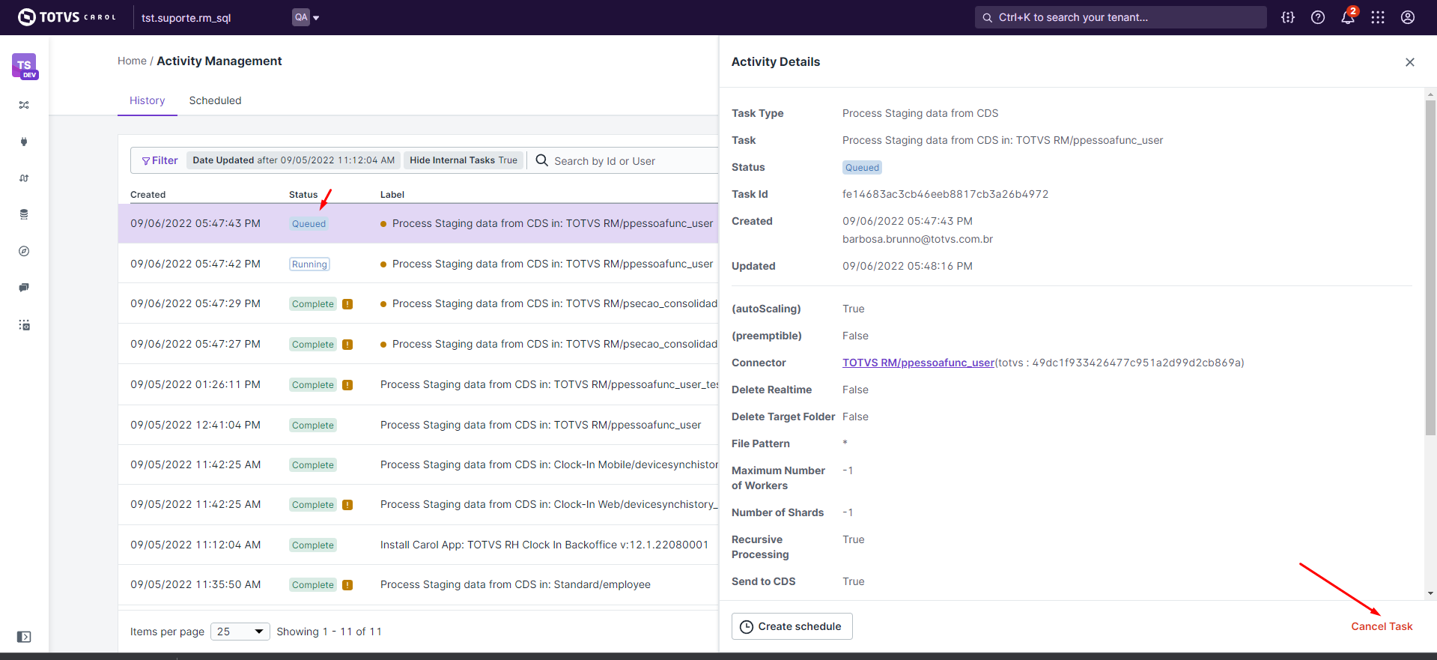The image size is (1437, 660).
Task: Open the QA environment dropdown
Action: coord(306,17)
